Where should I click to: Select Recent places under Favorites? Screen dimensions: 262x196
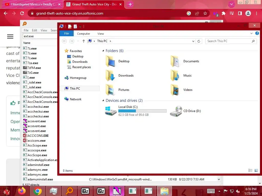[x=82, y=67]
